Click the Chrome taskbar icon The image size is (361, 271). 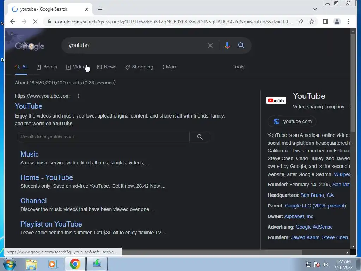click(x=75, y=264)
